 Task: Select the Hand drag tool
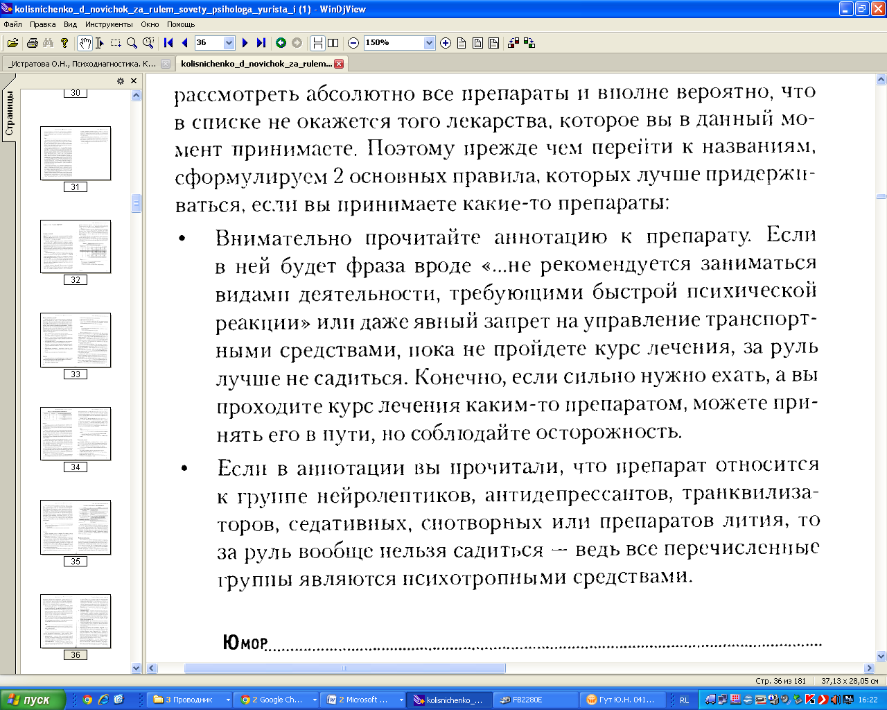[85, 43]
